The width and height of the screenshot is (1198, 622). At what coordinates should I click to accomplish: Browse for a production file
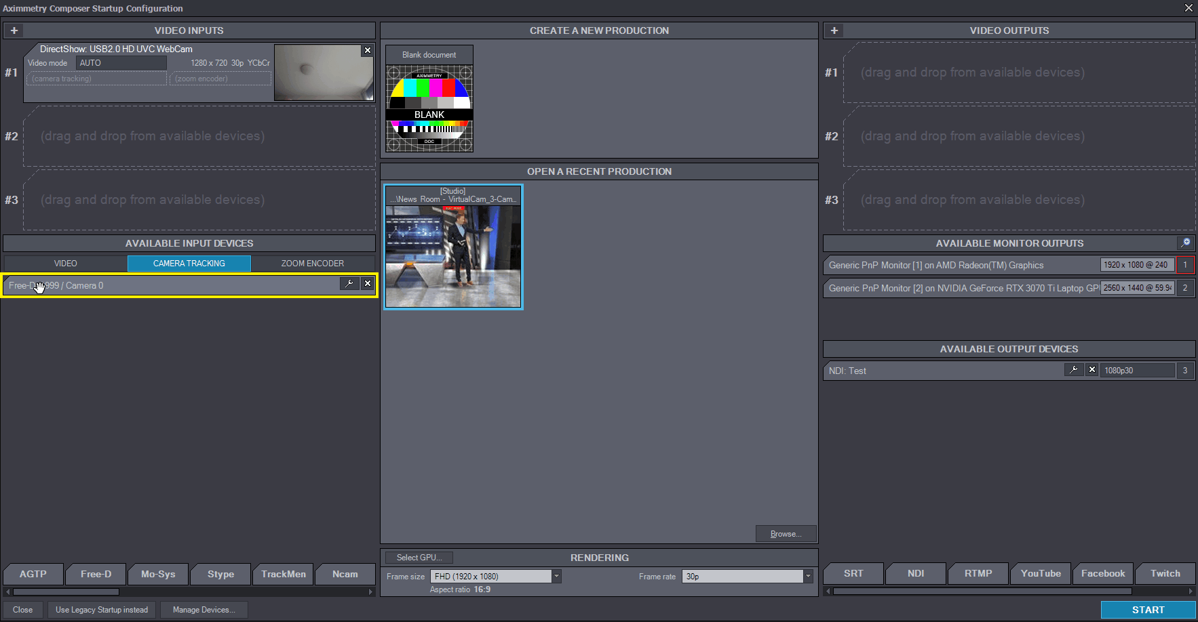pos(786,534)
